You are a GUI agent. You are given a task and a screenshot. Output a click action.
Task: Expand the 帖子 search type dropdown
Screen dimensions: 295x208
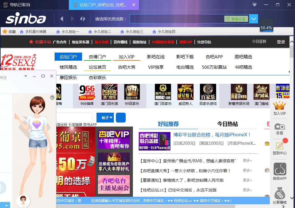click(x=105, y=118)
